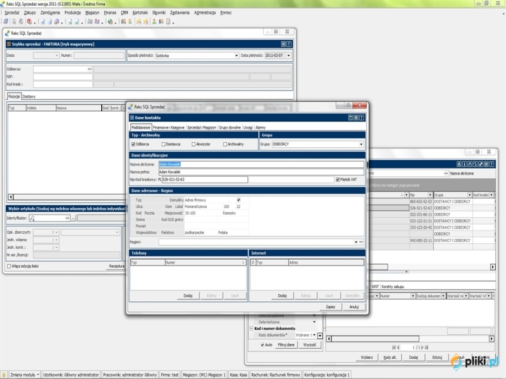506x379 pixels.
Task: Open the Kartoteki menu
Action: pyautogui.click(x=140, y=13)
